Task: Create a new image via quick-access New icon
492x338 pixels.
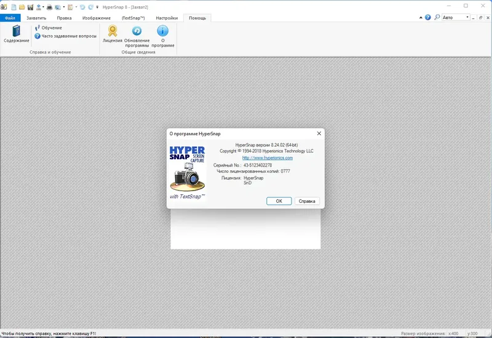Action: point(14,7)
